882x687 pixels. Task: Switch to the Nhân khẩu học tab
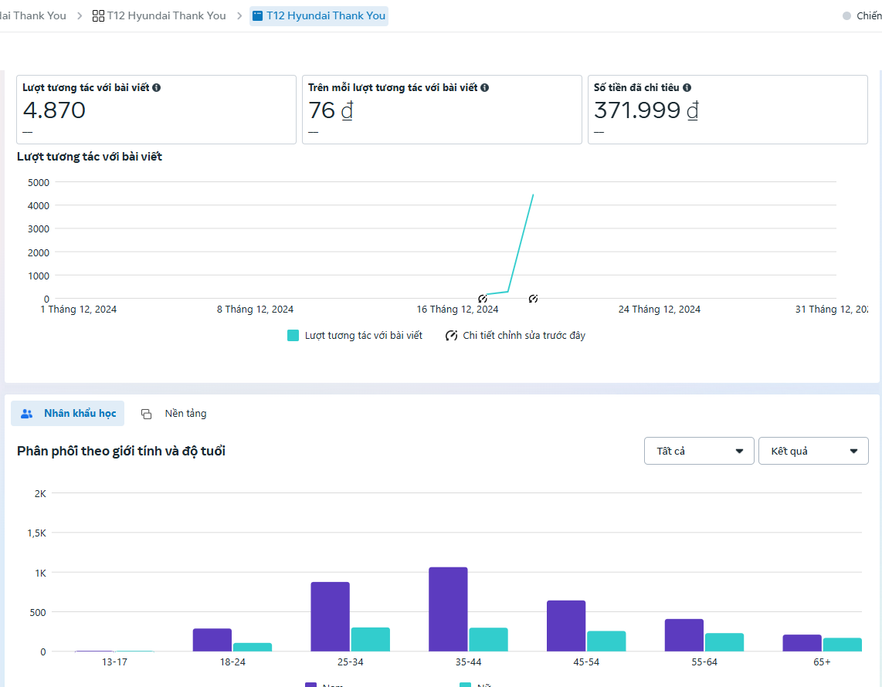point(80,414)
